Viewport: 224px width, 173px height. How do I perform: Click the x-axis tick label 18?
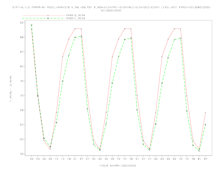(69, 159)
